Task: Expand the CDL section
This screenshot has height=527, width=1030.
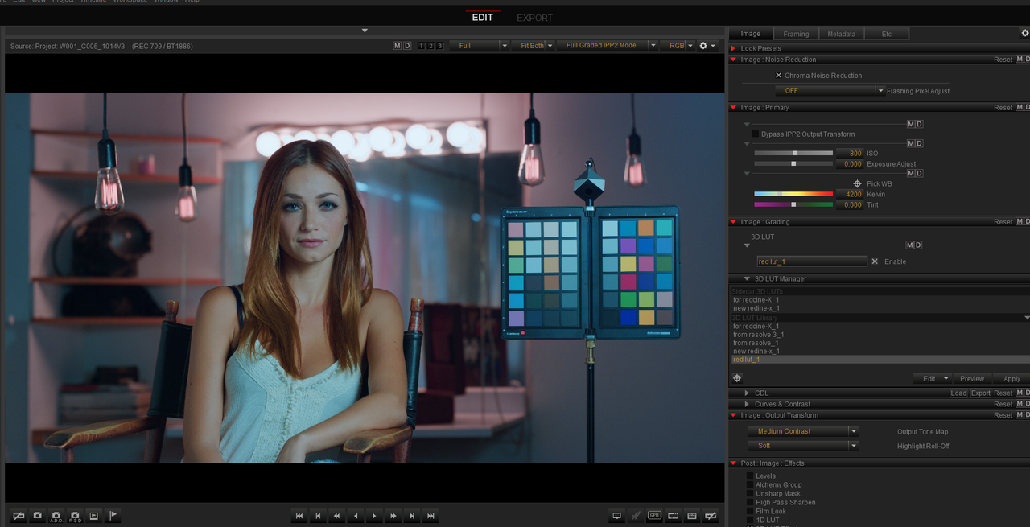Action: pyautogui.click(x=747, y=393)
